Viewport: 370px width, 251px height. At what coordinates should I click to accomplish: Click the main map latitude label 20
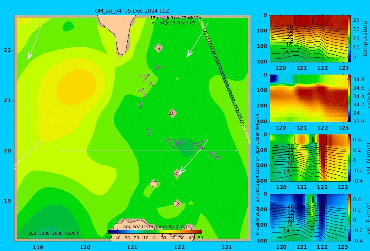[7, 151]
